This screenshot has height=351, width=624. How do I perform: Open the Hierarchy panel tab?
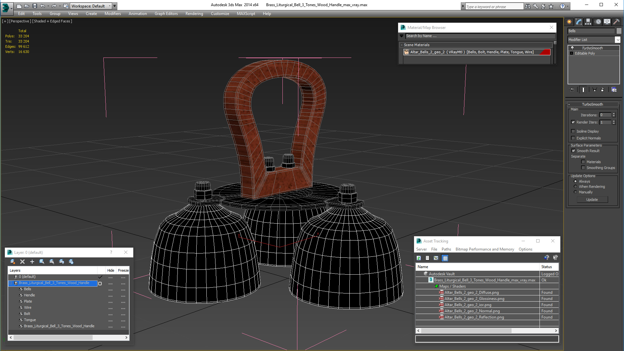point(588,22)
